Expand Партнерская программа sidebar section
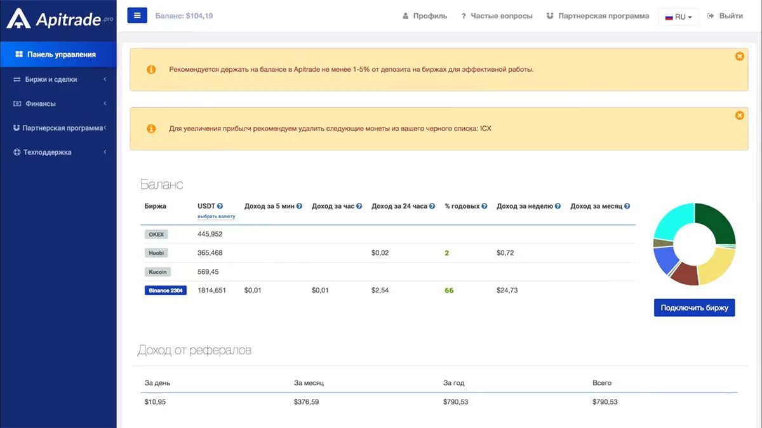The image size is (762, 428). pyautogui.click(x=58, y=128)
